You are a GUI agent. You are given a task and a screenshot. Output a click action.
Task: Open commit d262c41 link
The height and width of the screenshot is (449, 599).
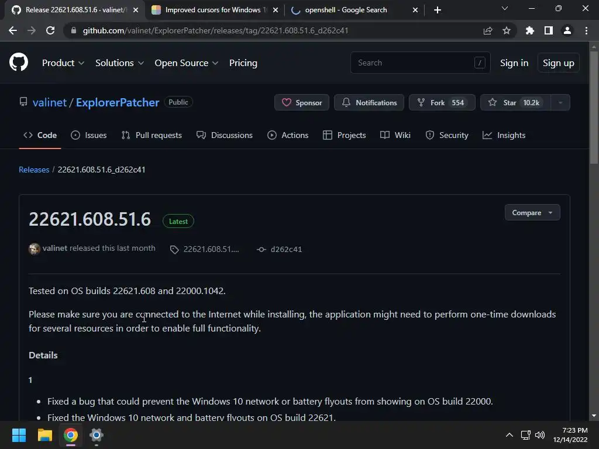tap(286, 249)
